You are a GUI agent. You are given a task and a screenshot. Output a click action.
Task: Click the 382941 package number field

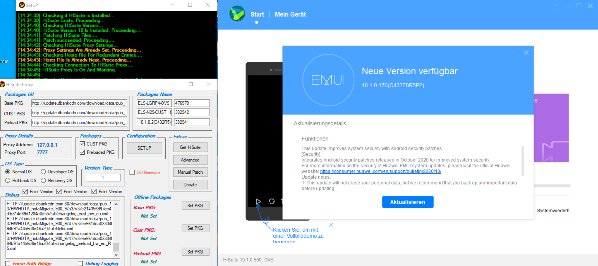[x=192, y=122]
